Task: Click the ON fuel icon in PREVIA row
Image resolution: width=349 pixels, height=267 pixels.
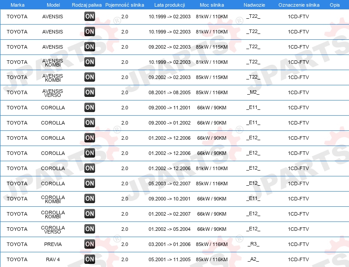Action: [x=90, y=244]
